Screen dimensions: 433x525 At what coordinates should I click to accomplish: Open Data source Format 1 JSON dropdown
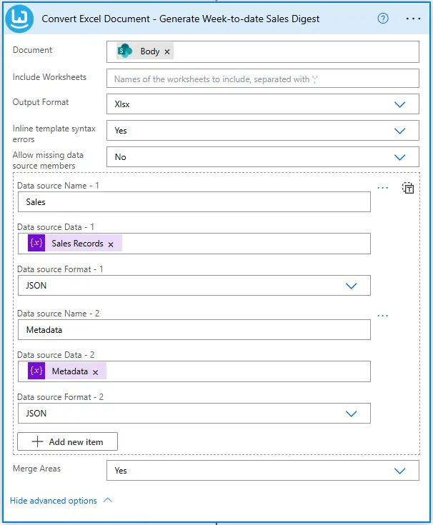(194, 286)
